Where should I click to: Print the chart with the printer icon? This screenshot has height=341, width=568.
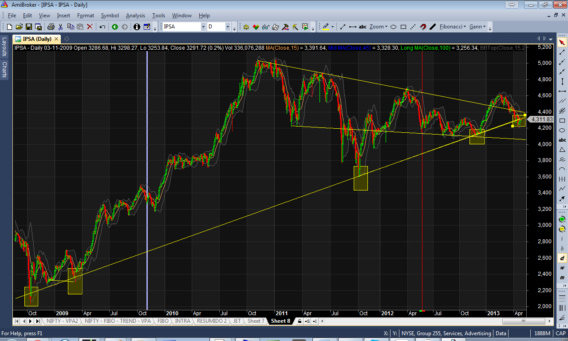51,27
